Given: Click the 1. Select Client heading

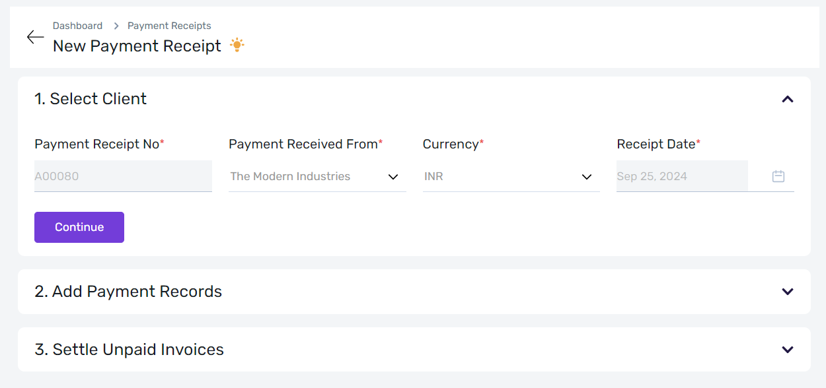Looking at the screenshot, I should [91, 99].
